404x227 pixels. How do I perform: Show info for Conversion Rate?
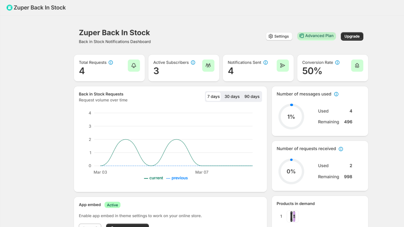337,63
